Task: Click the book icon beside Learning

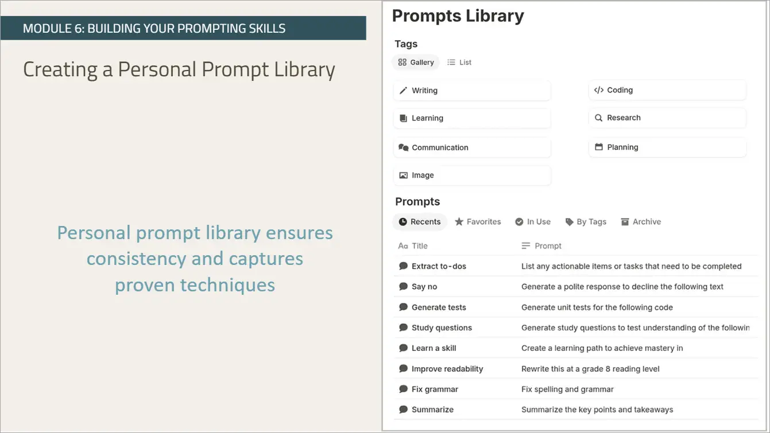Action: 403,118
